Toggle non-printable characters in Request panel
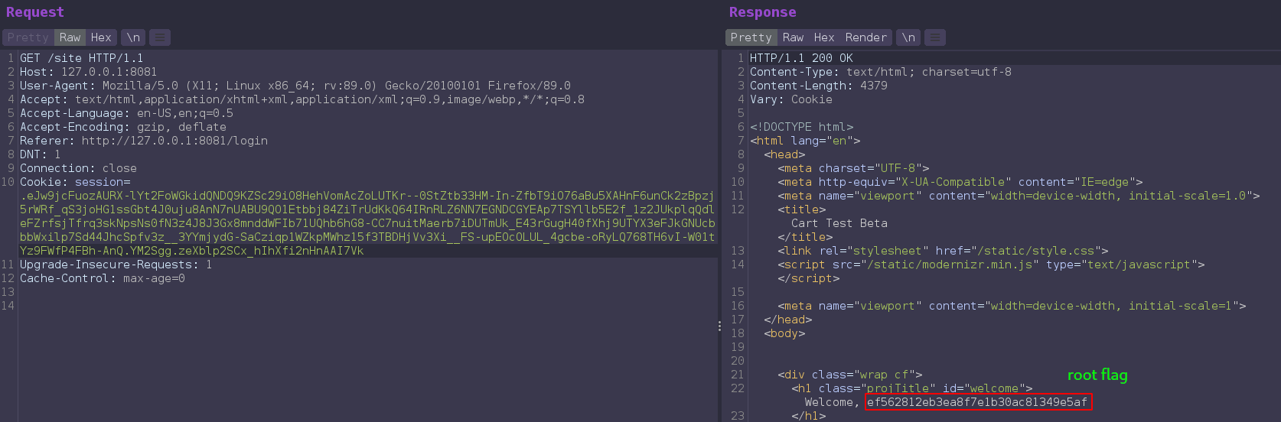Image resolution: width=1281 pixels, height=422 pixels. coord(133,37)
